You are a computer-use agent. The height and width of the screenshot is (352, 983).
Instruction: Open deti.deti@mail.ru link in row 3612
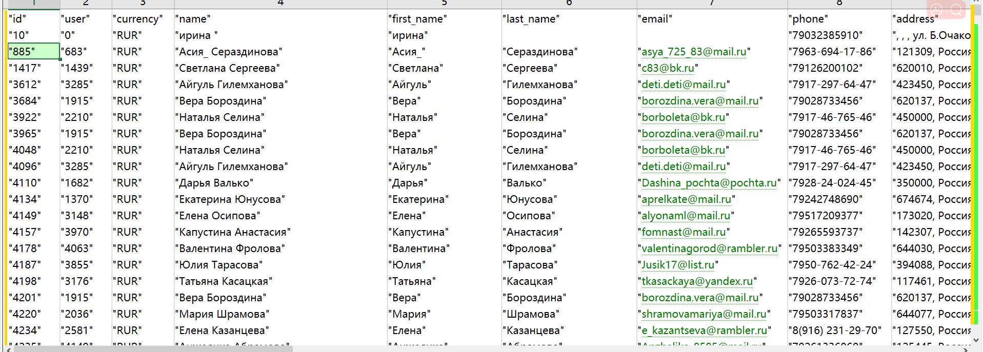point(684,85)
